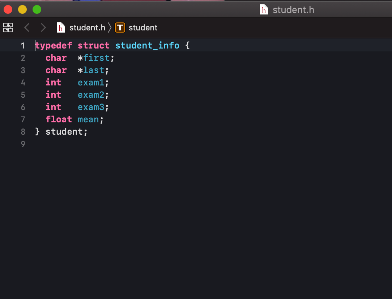Click the exam1 field name
Screen dimensions: 392x299
click(x=91, y=83)
